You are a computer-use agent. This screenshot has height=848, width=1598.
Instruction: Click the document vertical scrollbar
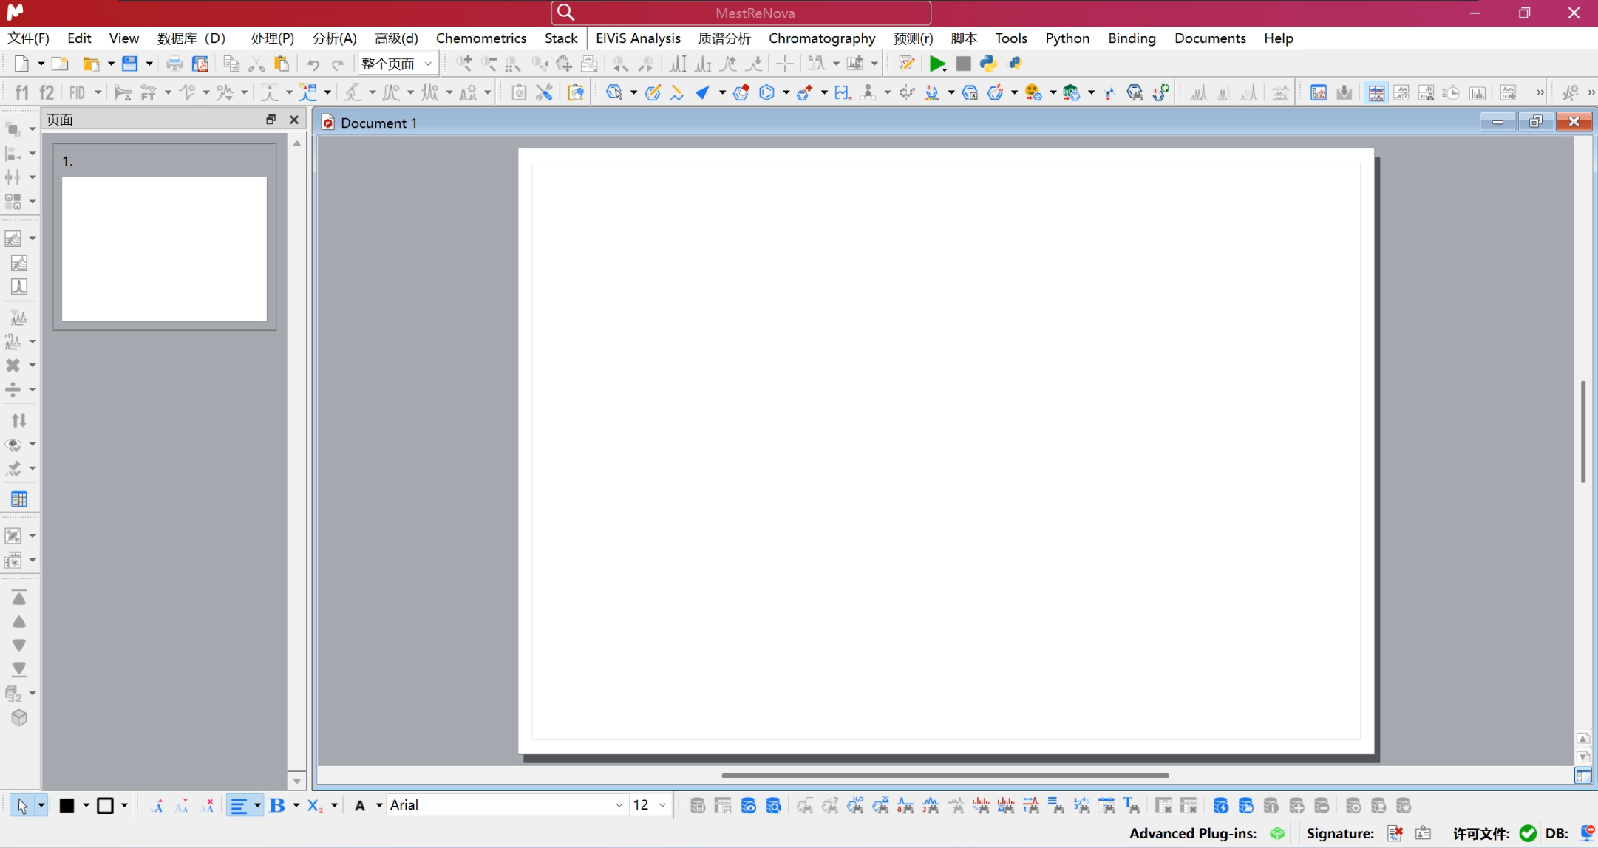point(1583,431)
